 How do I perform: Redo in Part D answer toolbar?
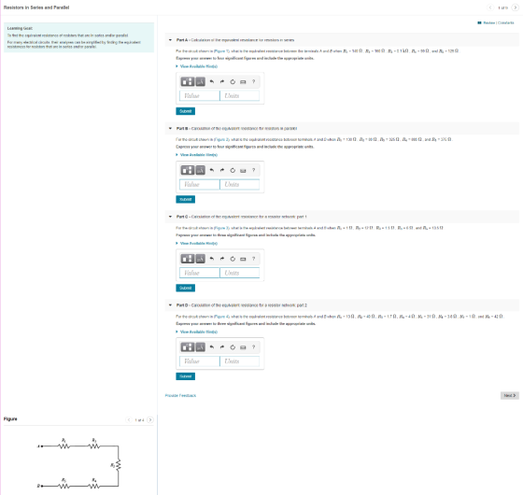pyautogui.click(x=222, y=347)
